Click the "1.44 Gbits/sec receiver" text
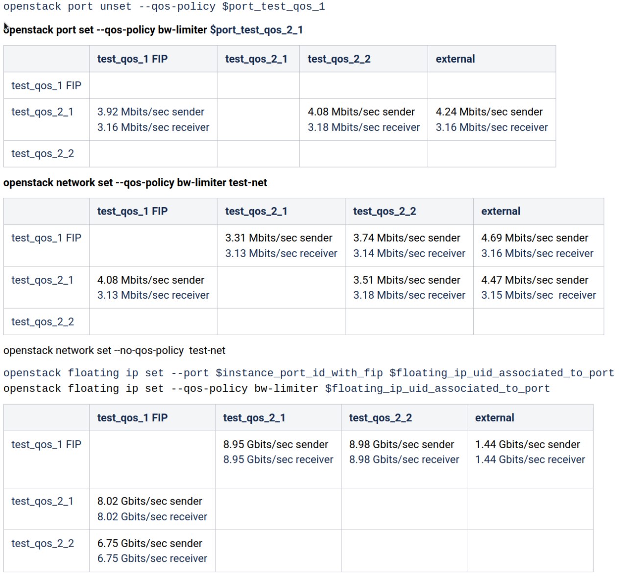The height and width of the screenshot is (579, 627). 530,460
